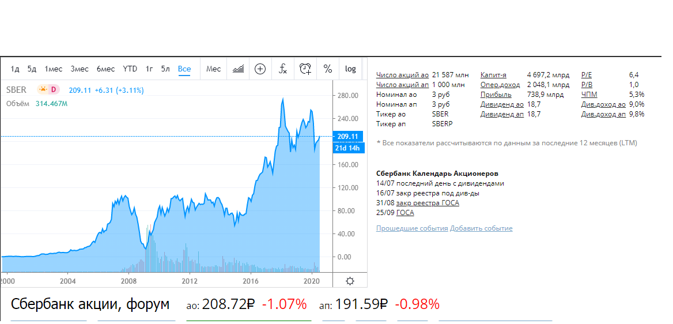Open the Капит-я link

coord(493,75)
